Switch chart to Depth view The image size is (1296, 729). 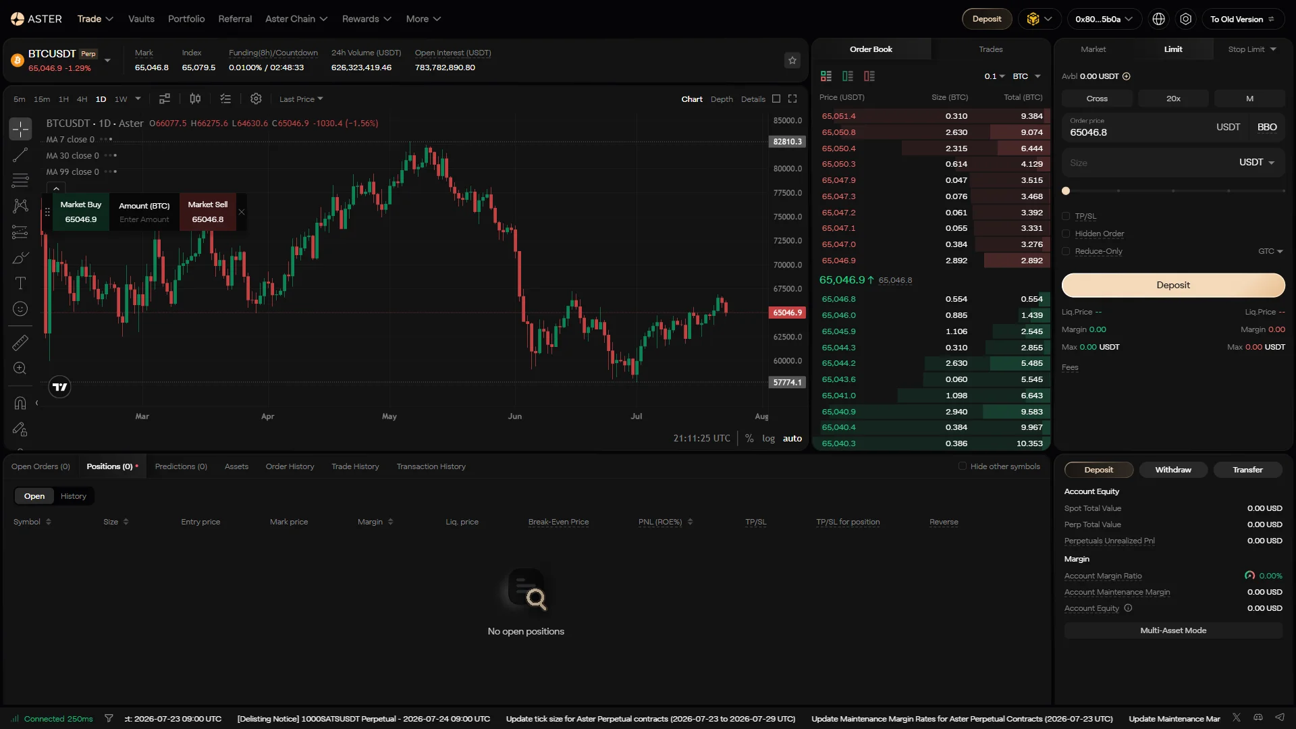click(722, 99)
